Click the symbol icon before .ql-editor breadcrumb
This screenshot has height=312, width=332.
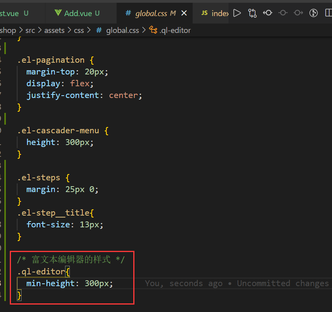click(153, 30)
